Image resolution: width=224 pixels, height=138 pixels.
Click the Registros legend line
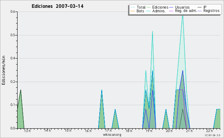(x=200, y=11)
